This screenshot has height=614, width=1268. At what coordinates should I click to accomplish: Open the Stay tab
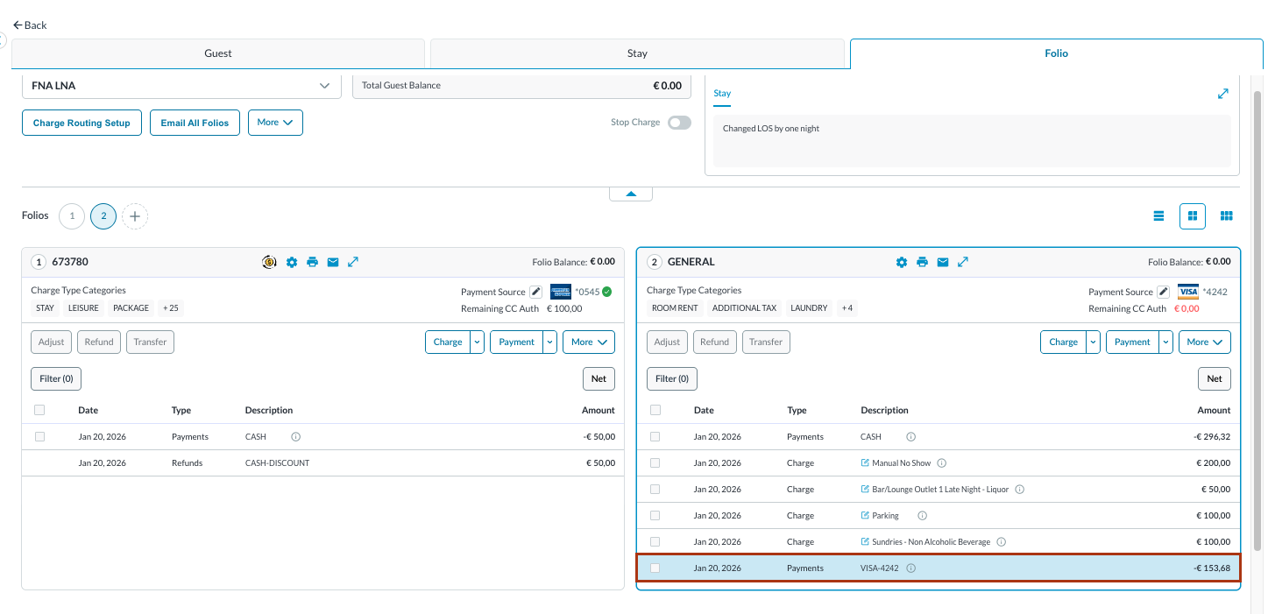[637, 53]
